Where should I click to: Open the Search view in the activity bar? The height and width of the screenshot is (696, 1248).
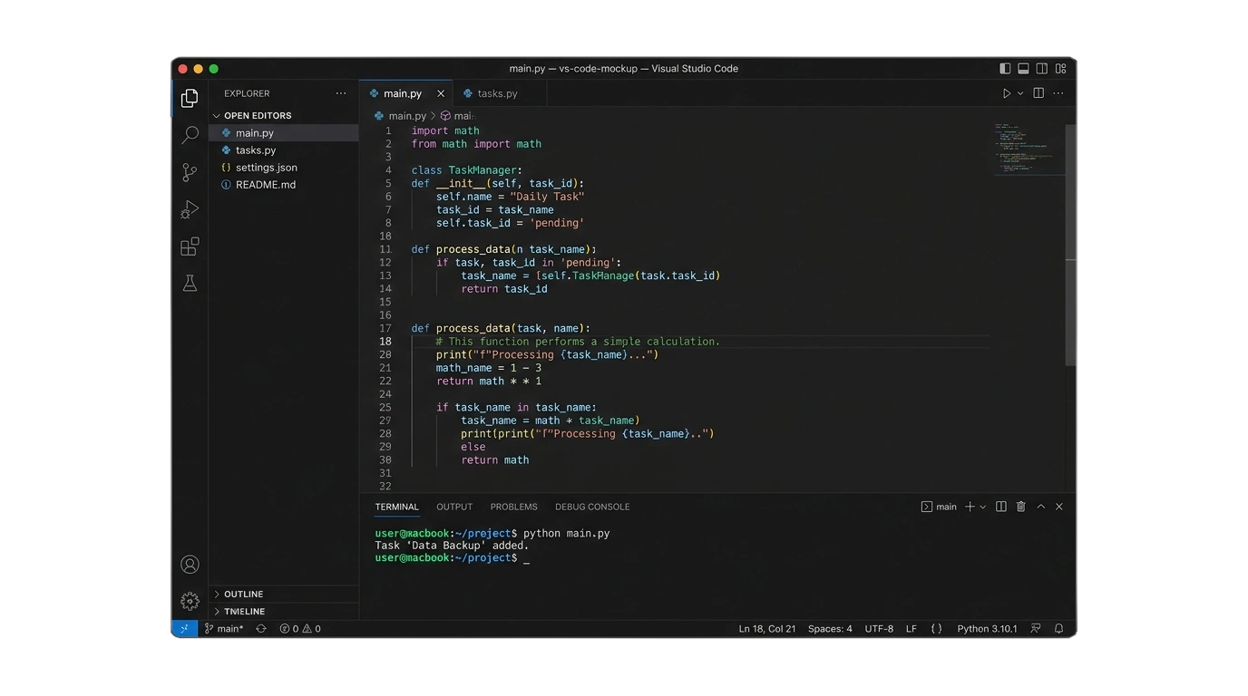coord(190,134)
